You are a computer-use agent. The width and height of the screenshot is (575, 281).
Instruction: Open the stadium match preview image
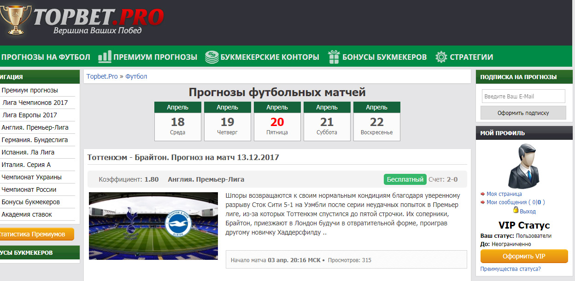pos(153,226)
